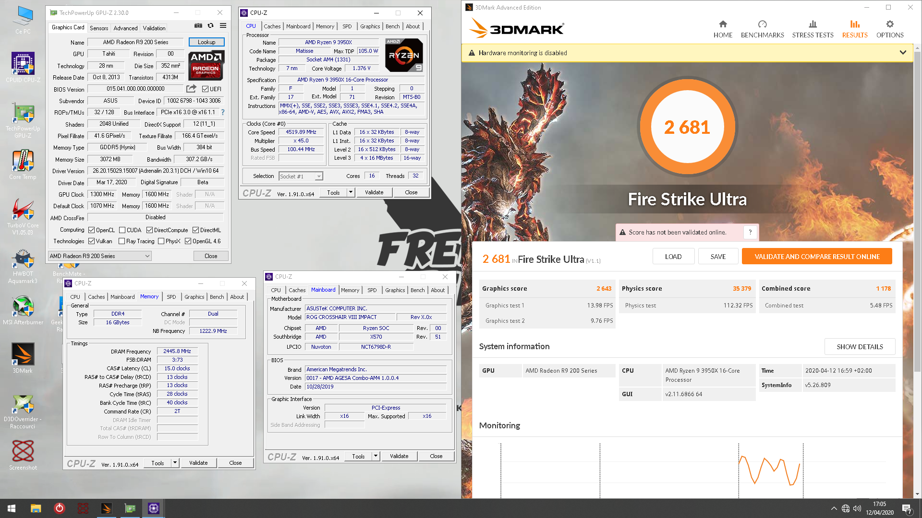Toggle DirectML checkbox

195,230
